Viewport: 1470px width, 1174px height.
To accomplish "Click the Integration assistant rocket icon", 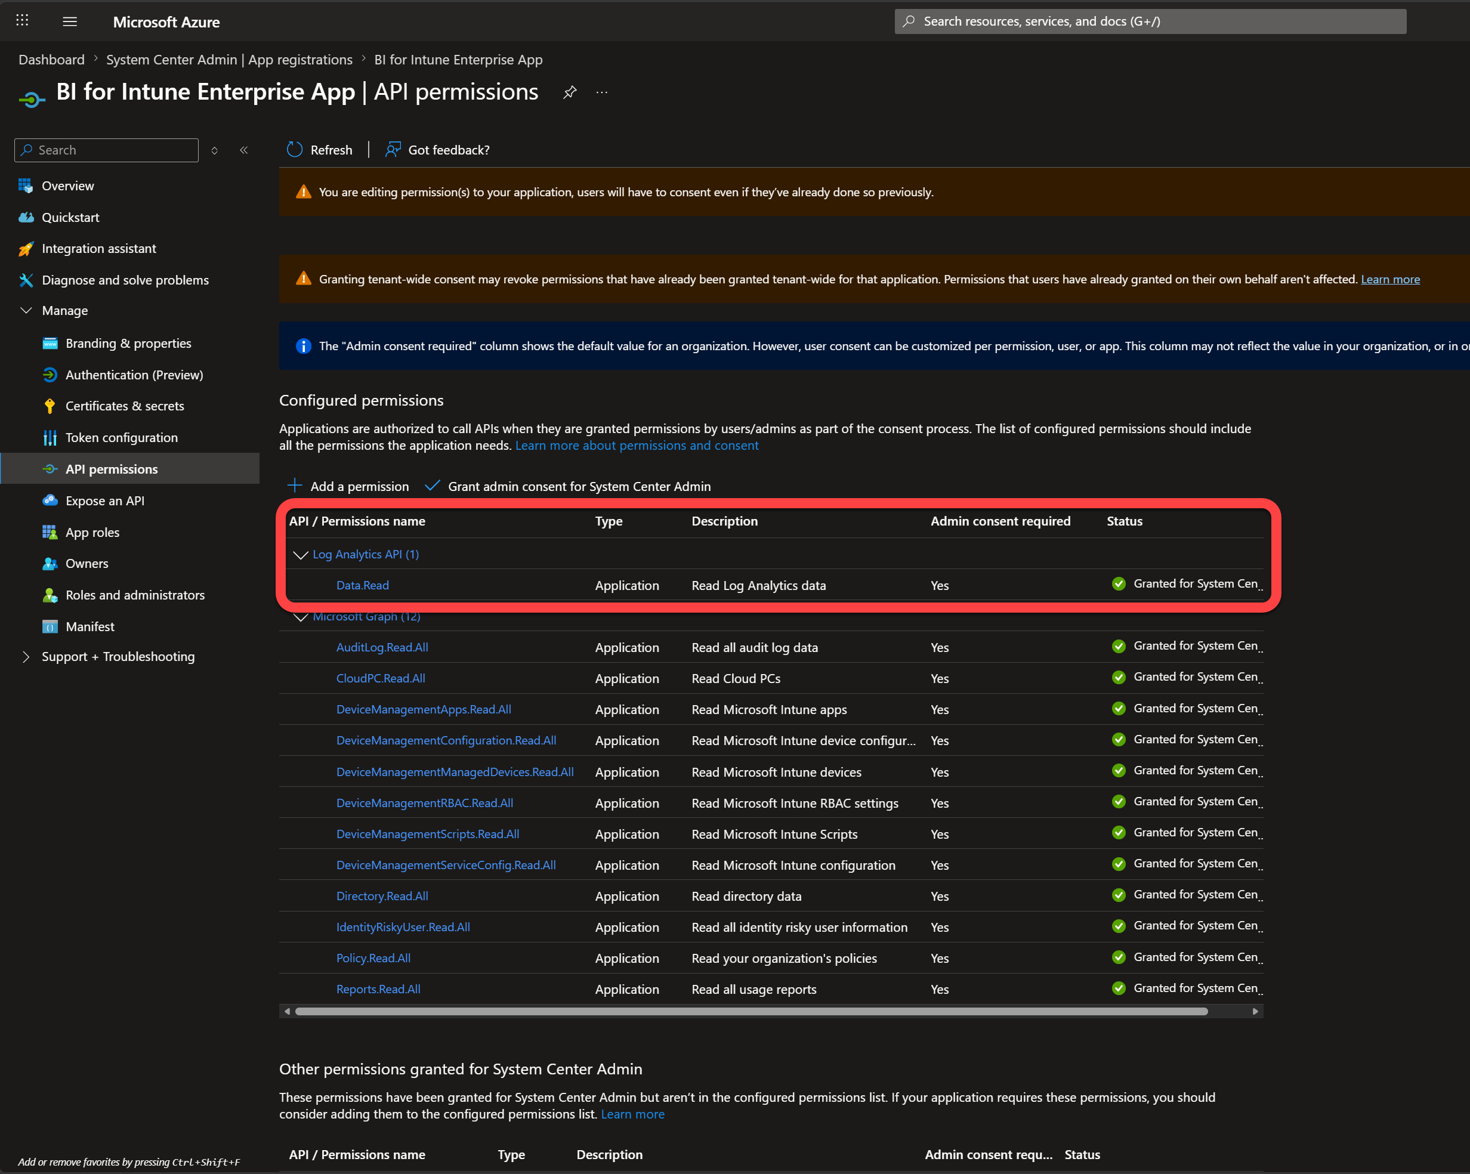I will point(26,249).
